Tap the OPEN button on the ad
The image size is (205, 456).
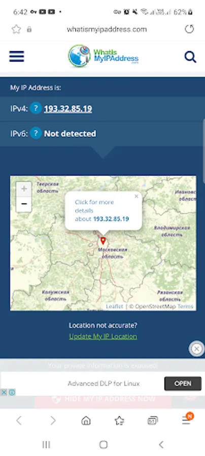pyautogui.click(x=183, y=384)
